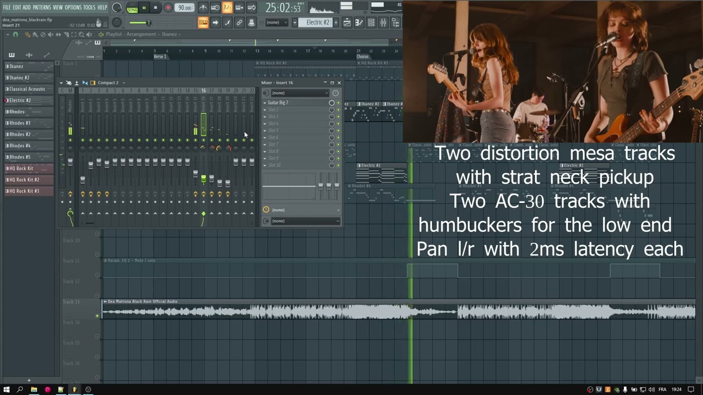This screenshot has height=395, width=703.
Task: Toggle typing keyboard to piano icon
Action: [x=203, y=22]
